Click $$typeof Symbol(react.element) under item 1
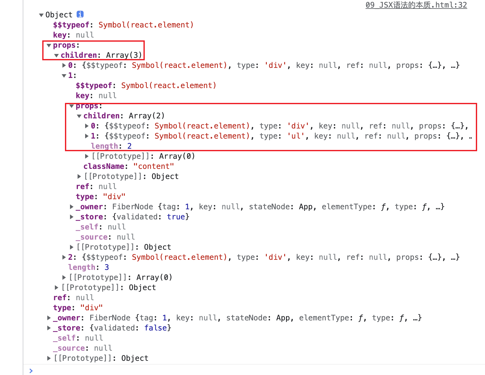Image resolution: width=485 pixels, height=375 pixels. coord(146,86)
